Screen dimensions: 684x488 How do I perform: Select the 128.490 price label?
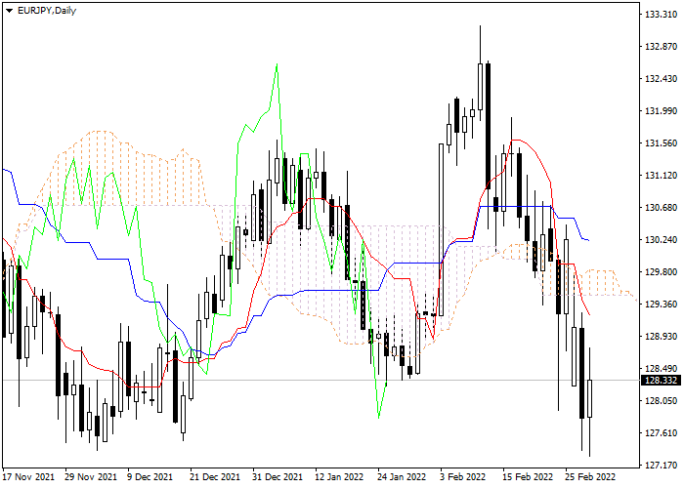pos(661,369)
